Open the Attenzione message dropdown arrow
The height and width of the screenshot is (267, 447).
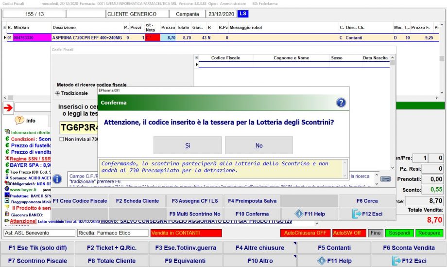(317, 223)
